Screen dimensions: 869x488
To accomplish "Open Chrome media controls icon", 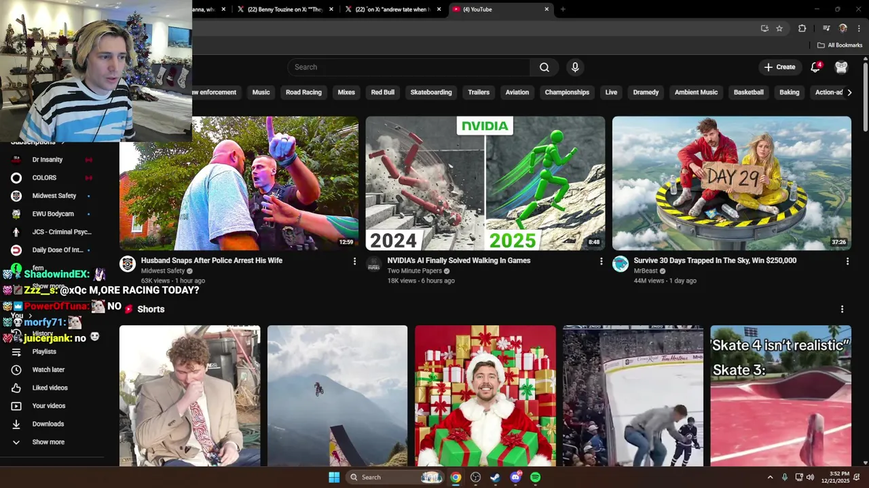I will (x=826, y=28).
